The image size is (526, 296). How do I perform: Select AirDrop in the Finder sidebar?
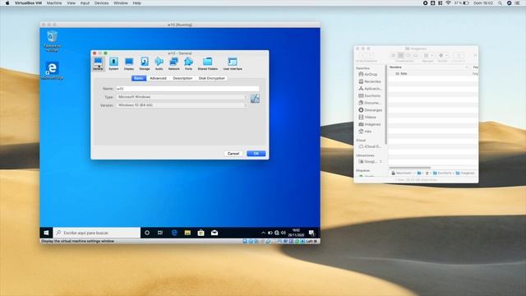point(368,74)
